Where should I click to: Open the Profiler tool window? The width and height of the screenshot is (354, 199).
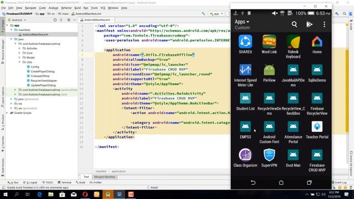coord(96,182)
